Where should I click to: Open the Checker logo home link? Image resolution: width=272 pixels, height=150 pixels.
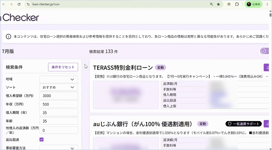19,18
